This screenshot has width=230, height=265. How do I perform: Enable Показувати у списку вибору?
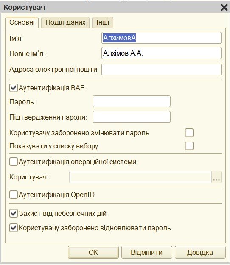click(189, 146)
